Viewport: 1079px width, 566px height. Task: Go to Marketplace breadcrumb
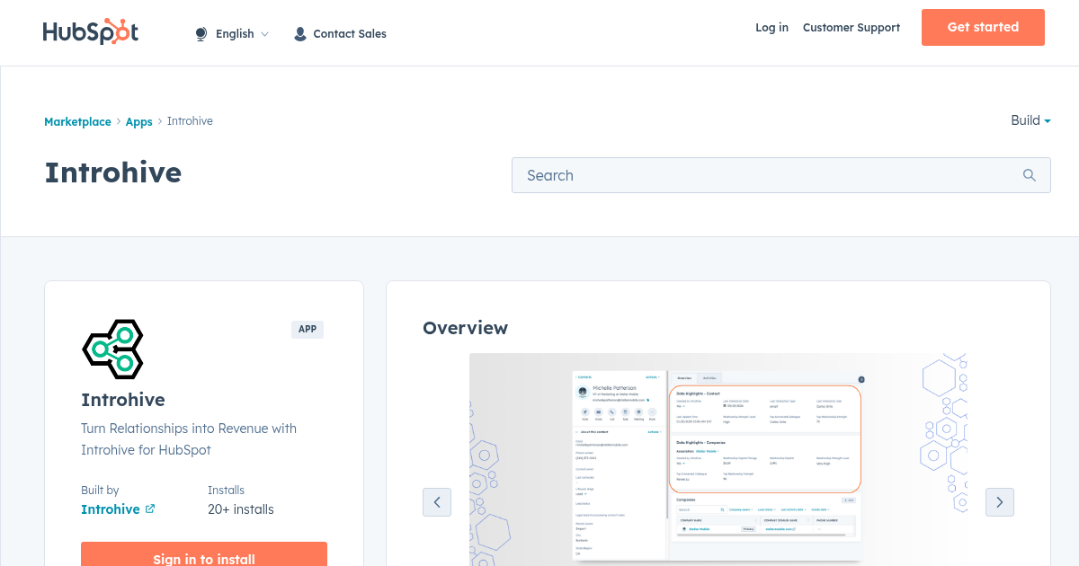77,121
